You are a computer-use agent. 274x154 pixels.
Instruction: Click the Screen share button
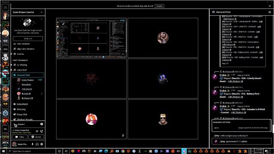point(36,137)
